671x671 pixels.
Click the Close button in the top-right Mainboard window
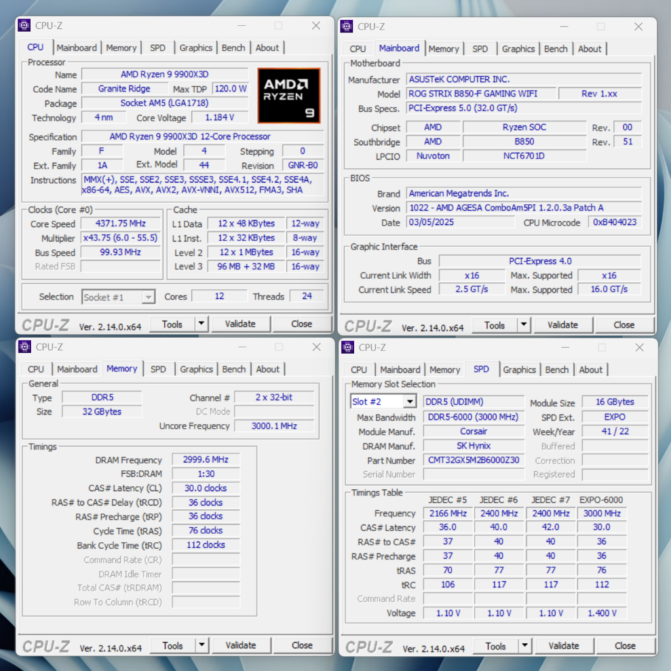[624, 325]
